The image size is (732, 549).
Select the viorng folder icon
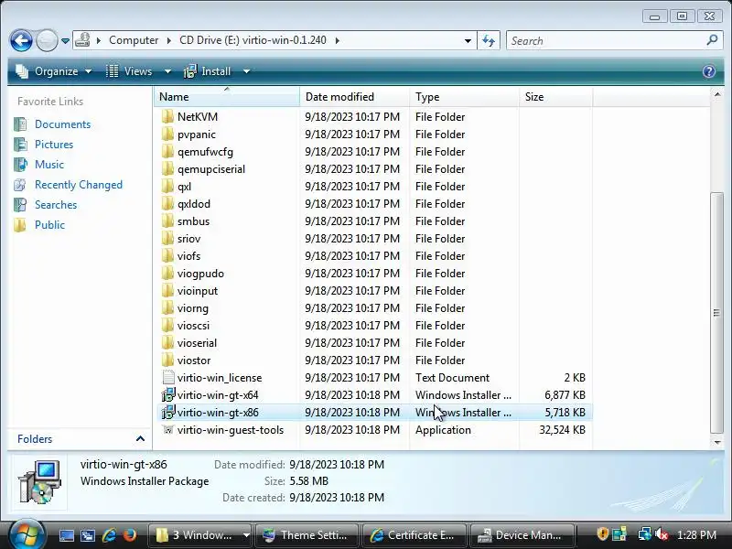click(167, 307)
